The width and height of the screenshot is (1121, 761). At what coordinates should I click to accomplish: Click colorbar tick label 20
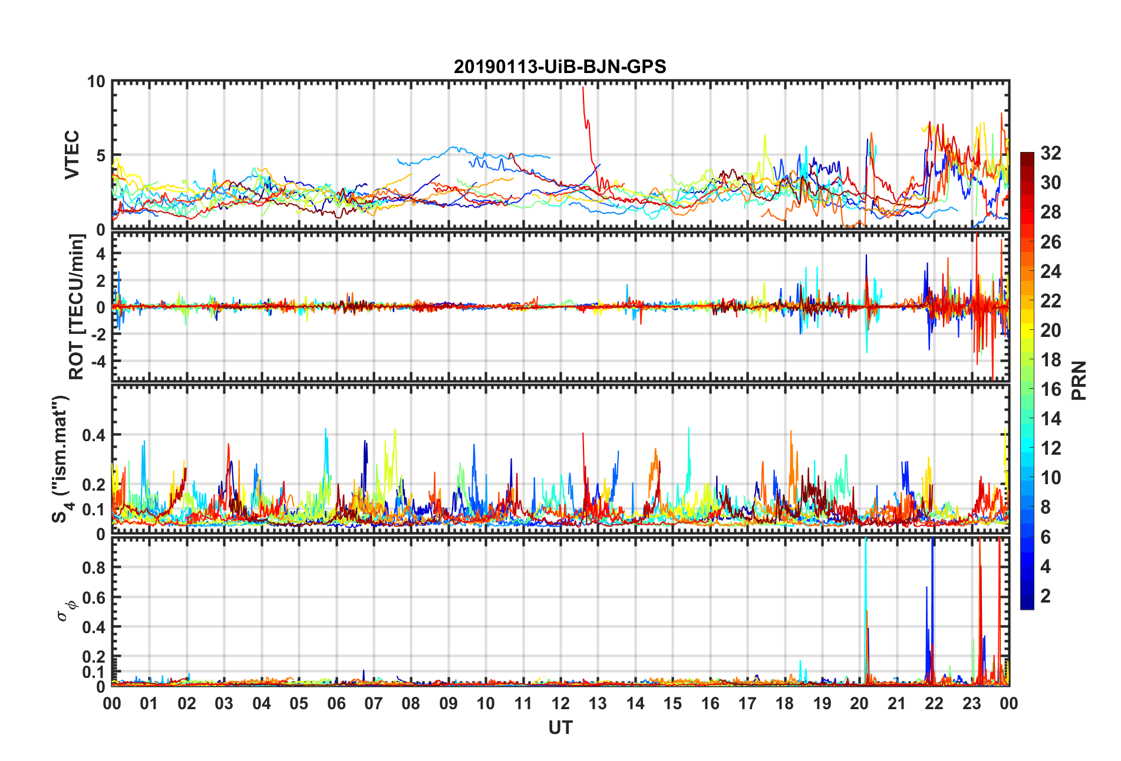click(1051, 330)
